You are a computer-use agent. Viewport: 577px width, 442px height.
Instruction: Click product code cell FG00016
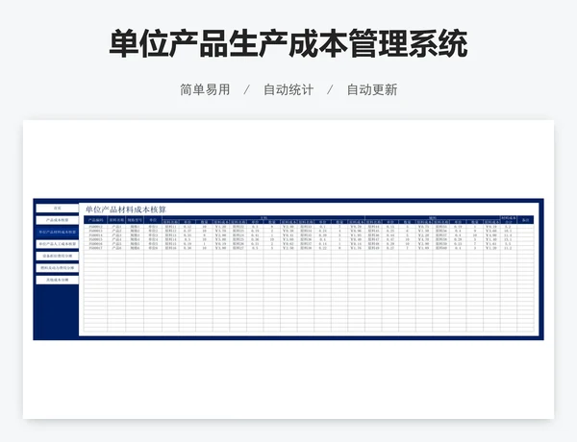(95, 244)
